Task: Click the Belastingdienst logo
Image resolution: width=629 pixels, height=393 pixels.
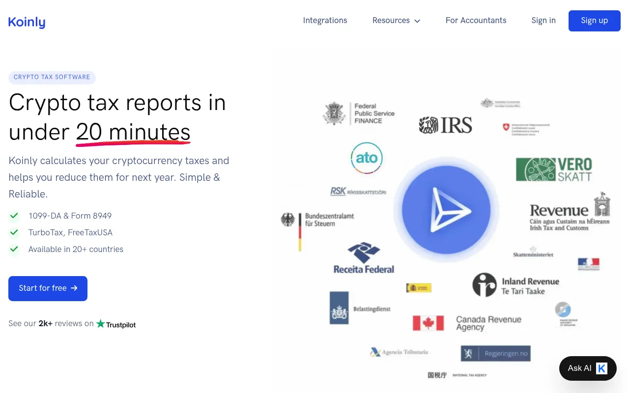Action: coord(360,308)
